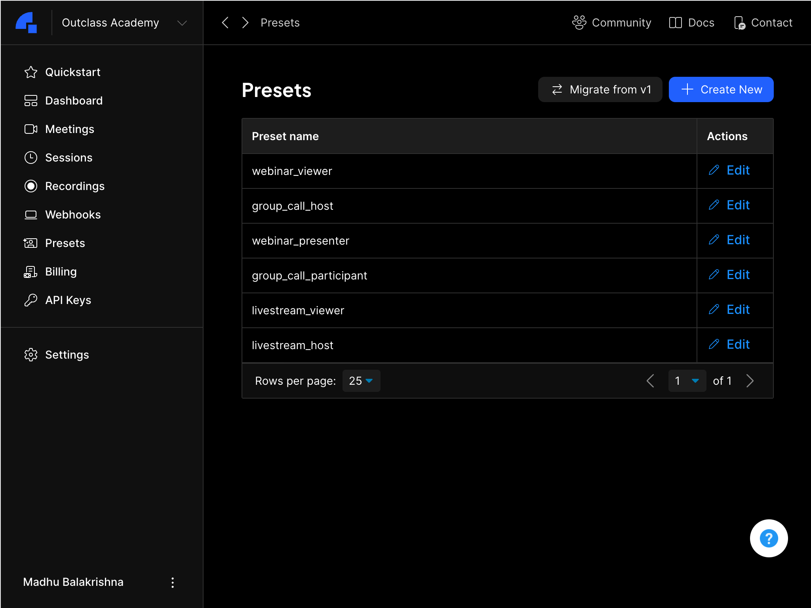Open the Rows per page dropdown
Image resolution: width=811 pixels, height=608 pixels.
(361, 381)
